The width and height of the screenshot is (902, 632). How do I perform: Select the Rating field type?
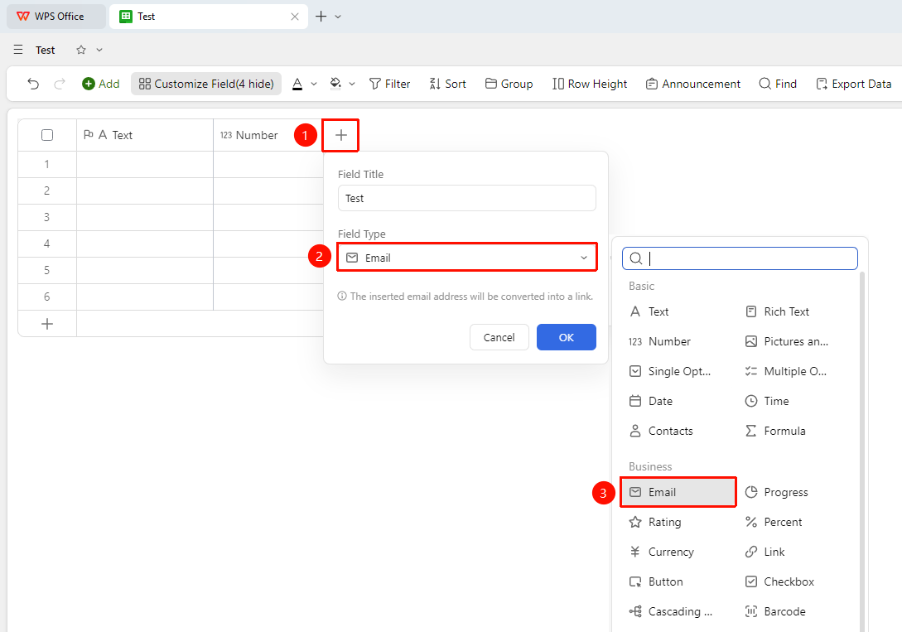[x=656, y=522]
